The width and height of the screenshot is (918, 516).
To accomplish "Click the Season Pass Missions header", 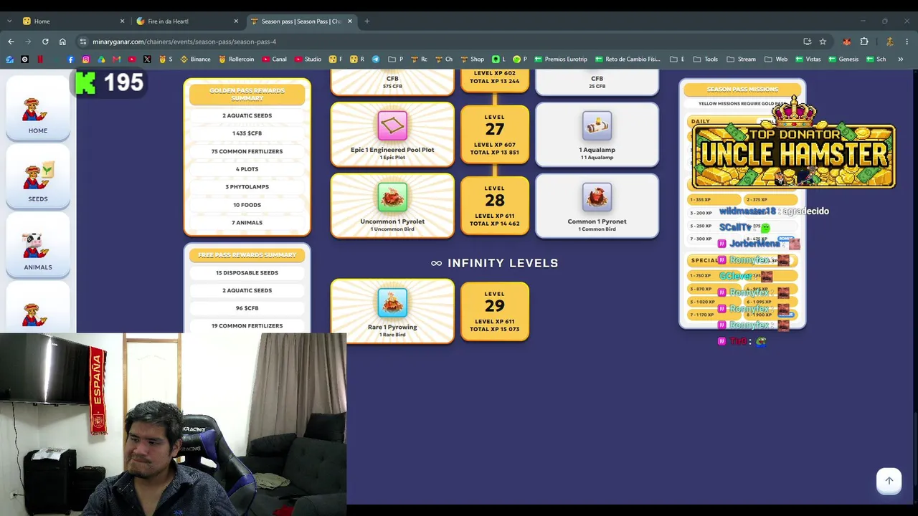I will [x=742, y=90].
